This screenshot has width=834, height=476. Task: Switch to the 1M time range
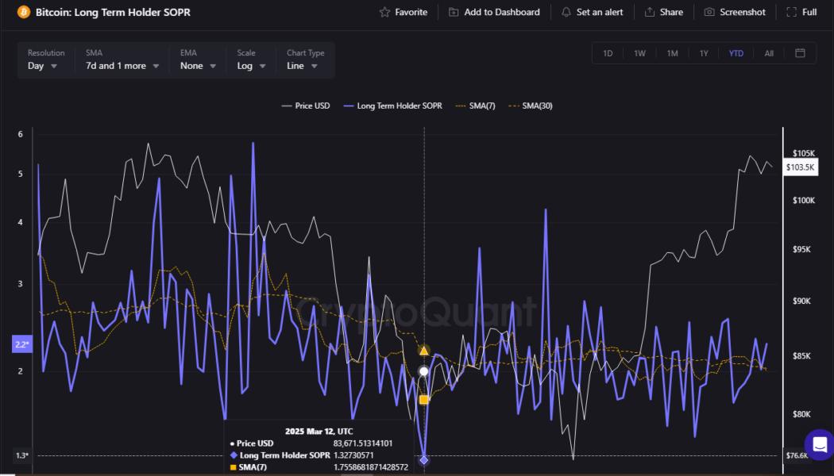click(672, 52)
